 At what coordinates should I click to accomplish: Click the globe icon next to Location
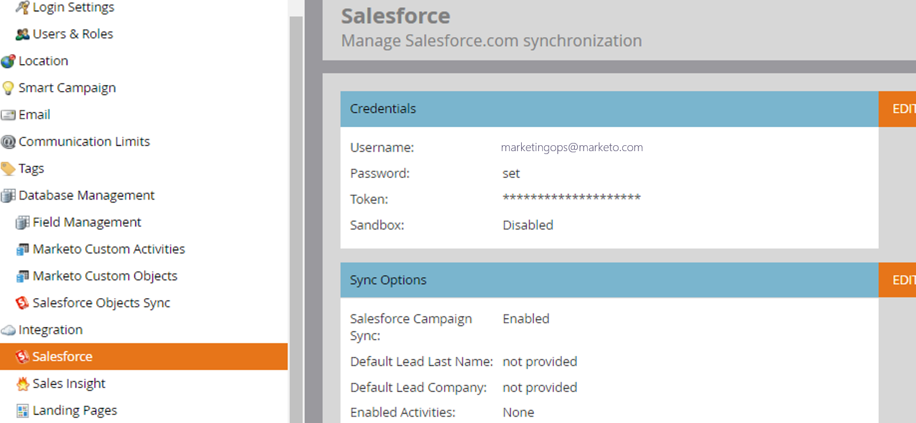tap(8, 61)
